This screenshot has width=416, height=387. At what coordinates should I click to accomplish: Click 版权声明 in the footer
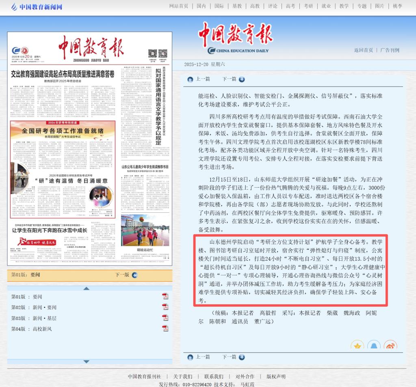point(276,376)
